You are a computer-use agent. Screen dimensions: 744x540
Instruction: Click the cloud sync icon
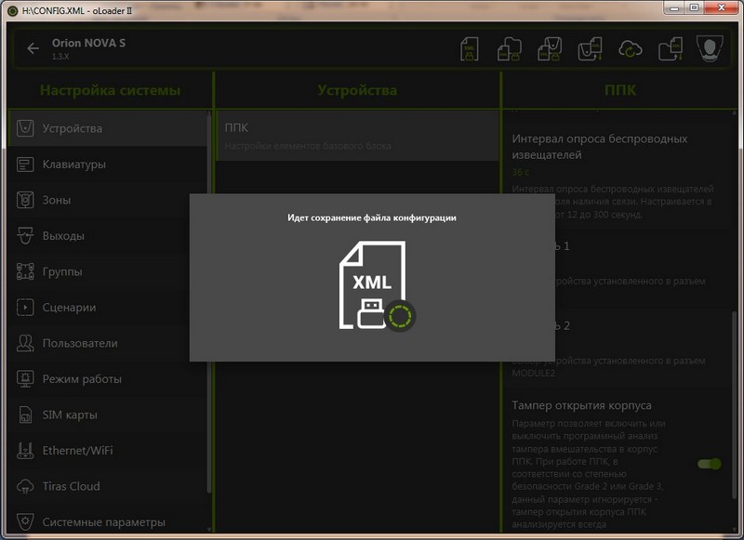coord(631,49)
